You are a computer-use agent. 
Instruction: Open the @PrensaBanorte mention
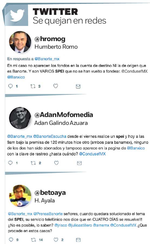pos(48,214)
